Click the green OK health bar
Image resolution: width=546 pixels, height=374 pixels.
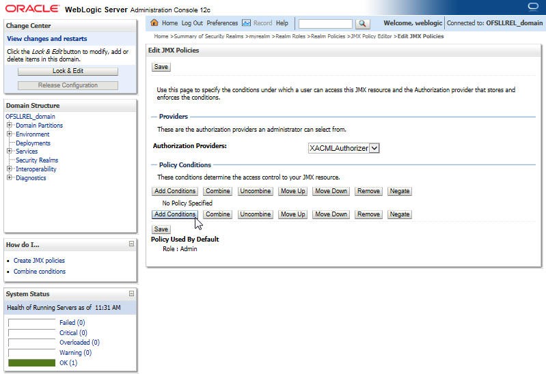click(31, 363)
